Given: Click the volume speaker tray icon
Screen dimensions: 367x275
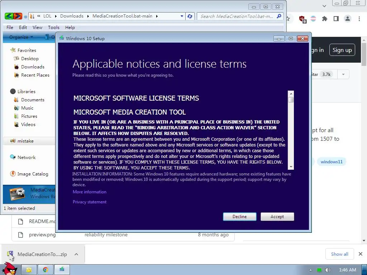Looking at the screenshot, I should tap(328, 270).
